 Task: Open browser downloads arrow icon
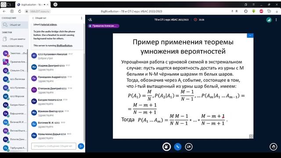point(277,11)
